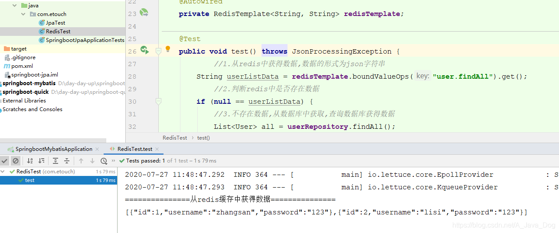The height and width of the screenshot is (233, 559).
Task: Open SpringbootJpaApplicationTests class
Action: click(85, 40)
